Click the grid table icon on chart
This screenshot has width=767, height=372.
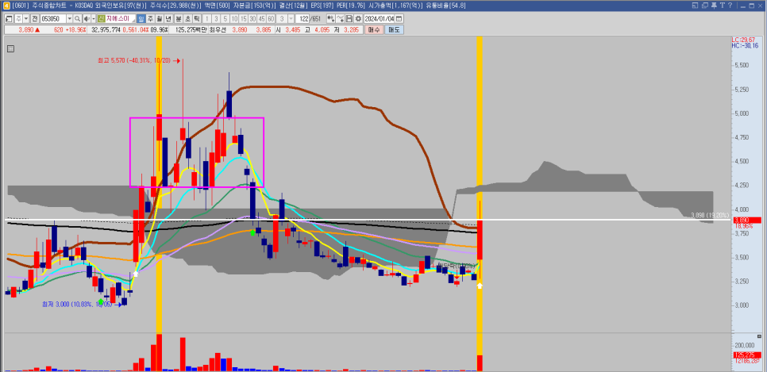(x=11, y=48)
